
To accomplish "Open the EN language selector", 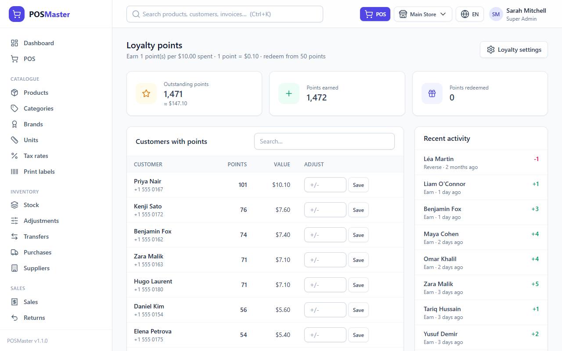I will [x=470, y=14].
